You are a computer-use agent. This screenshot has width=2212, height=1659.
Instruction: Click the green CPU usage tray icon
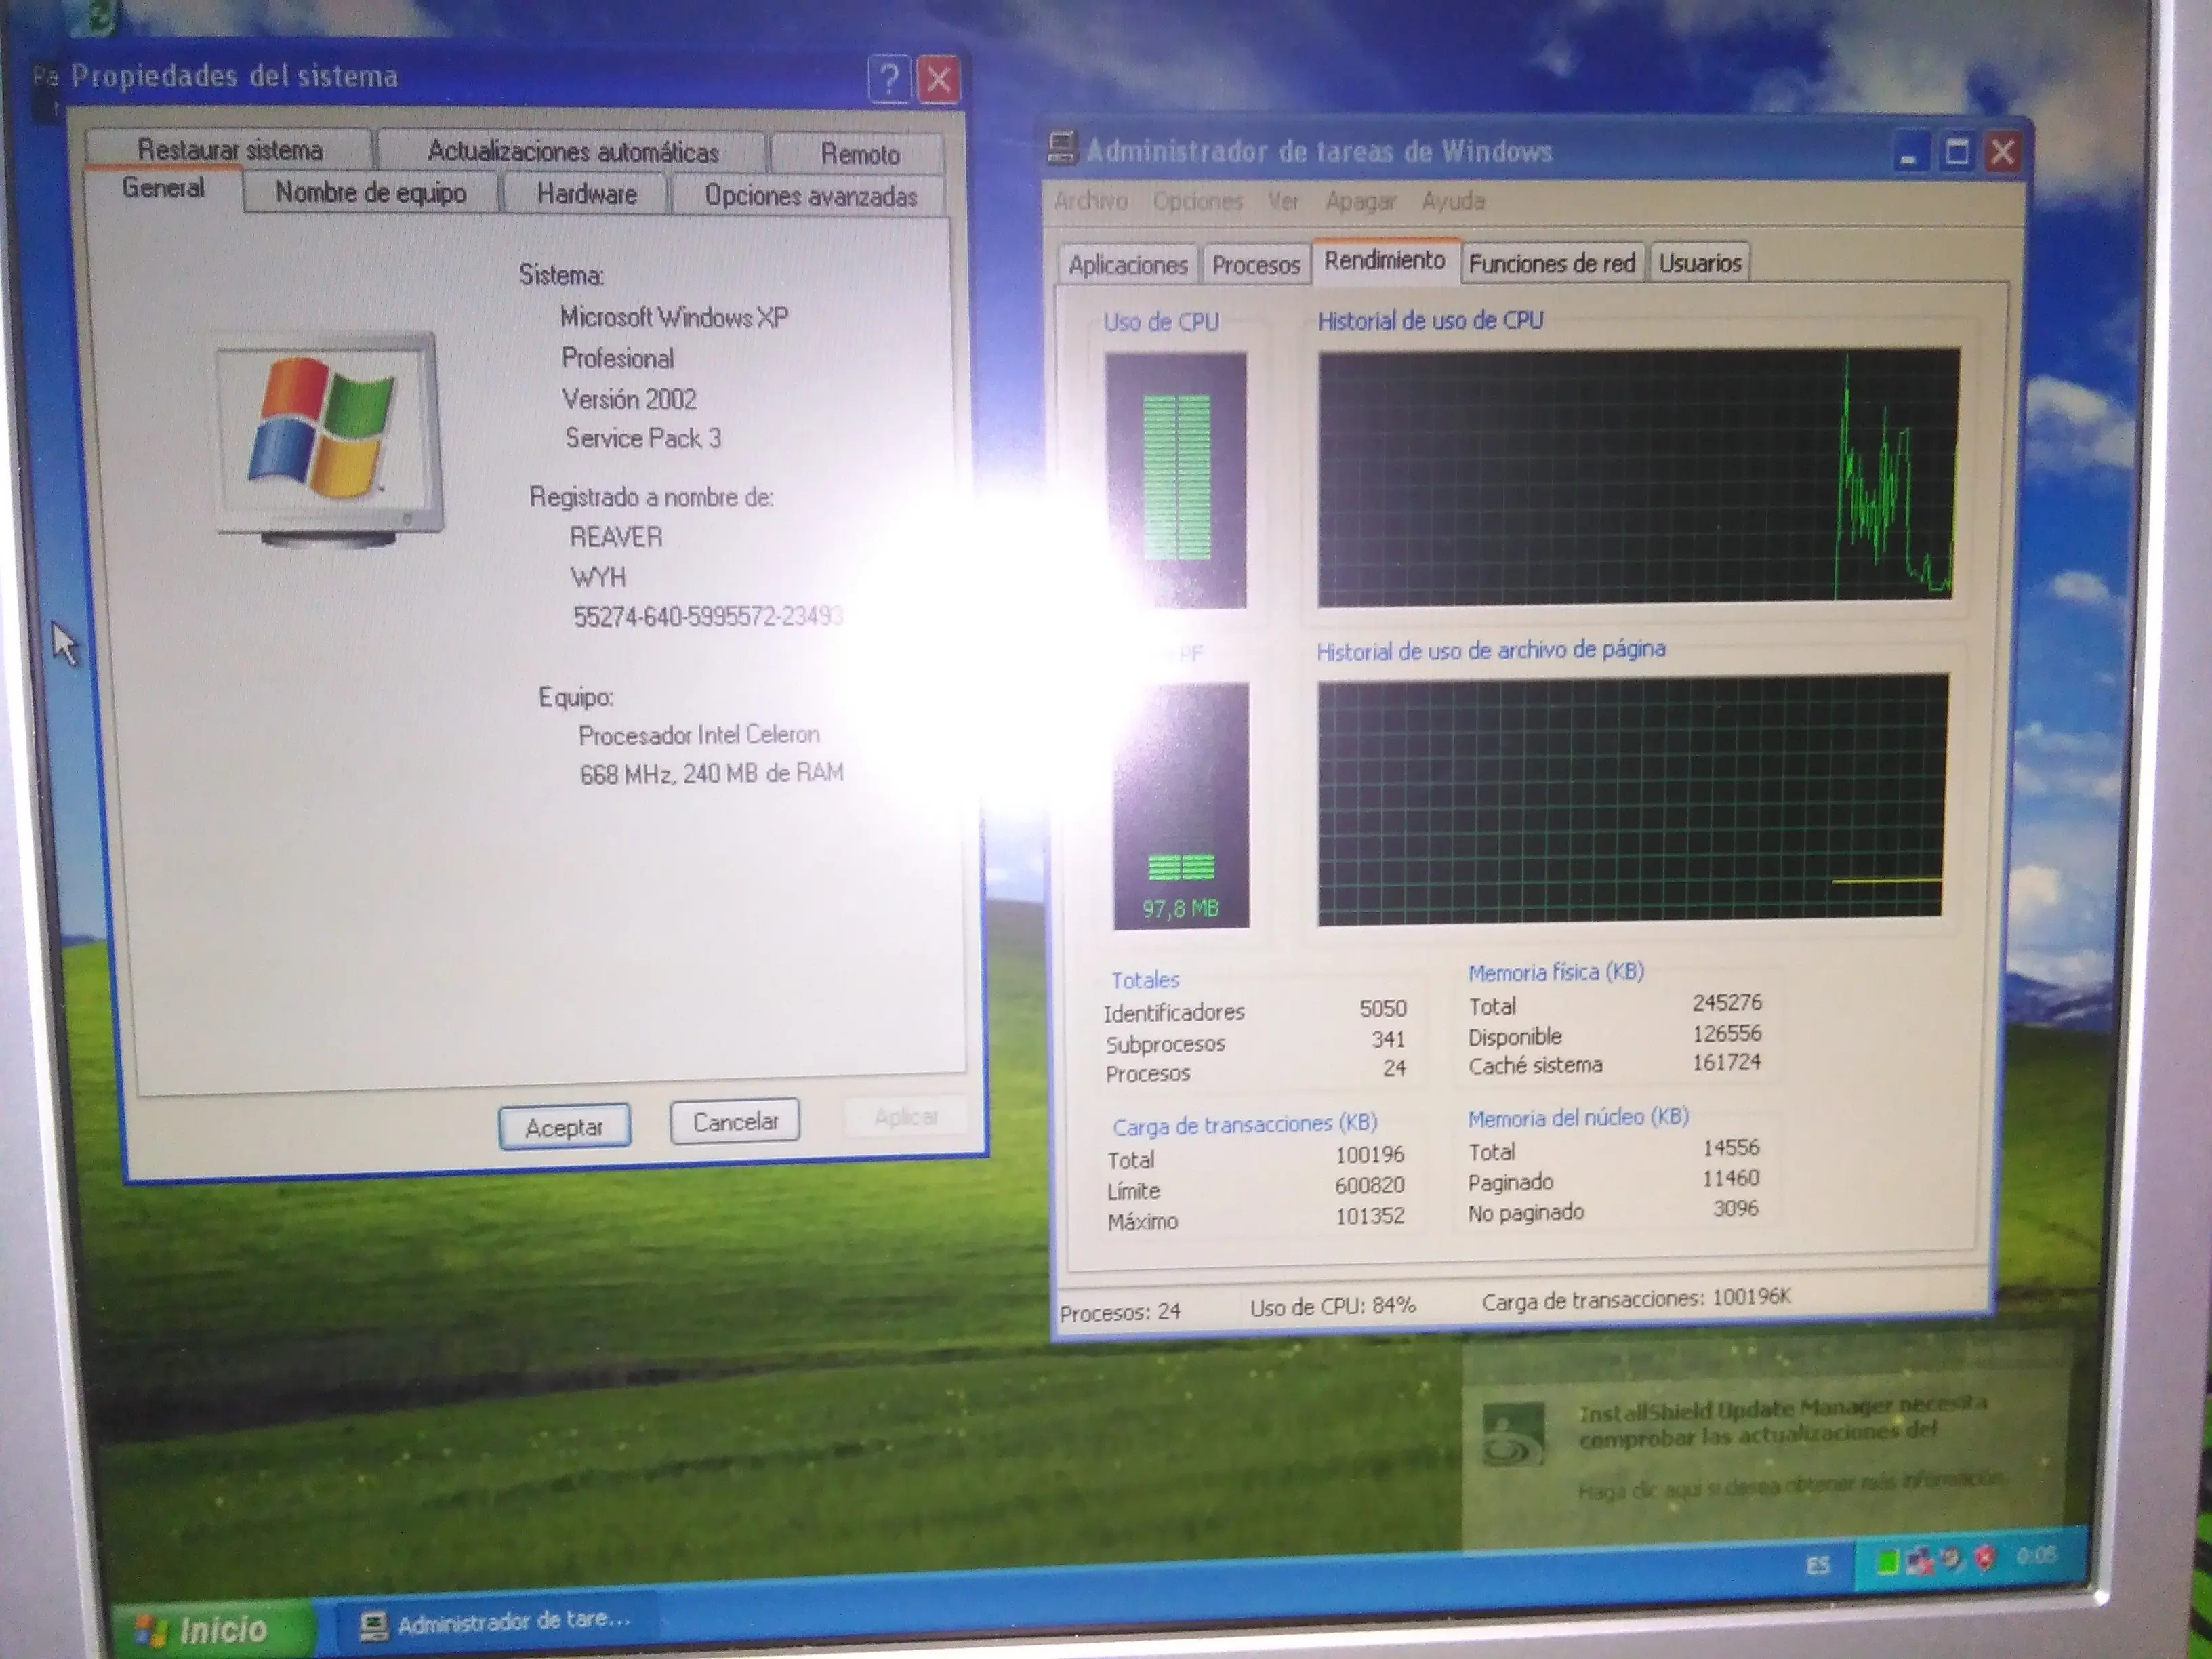coord(1887,1561)
